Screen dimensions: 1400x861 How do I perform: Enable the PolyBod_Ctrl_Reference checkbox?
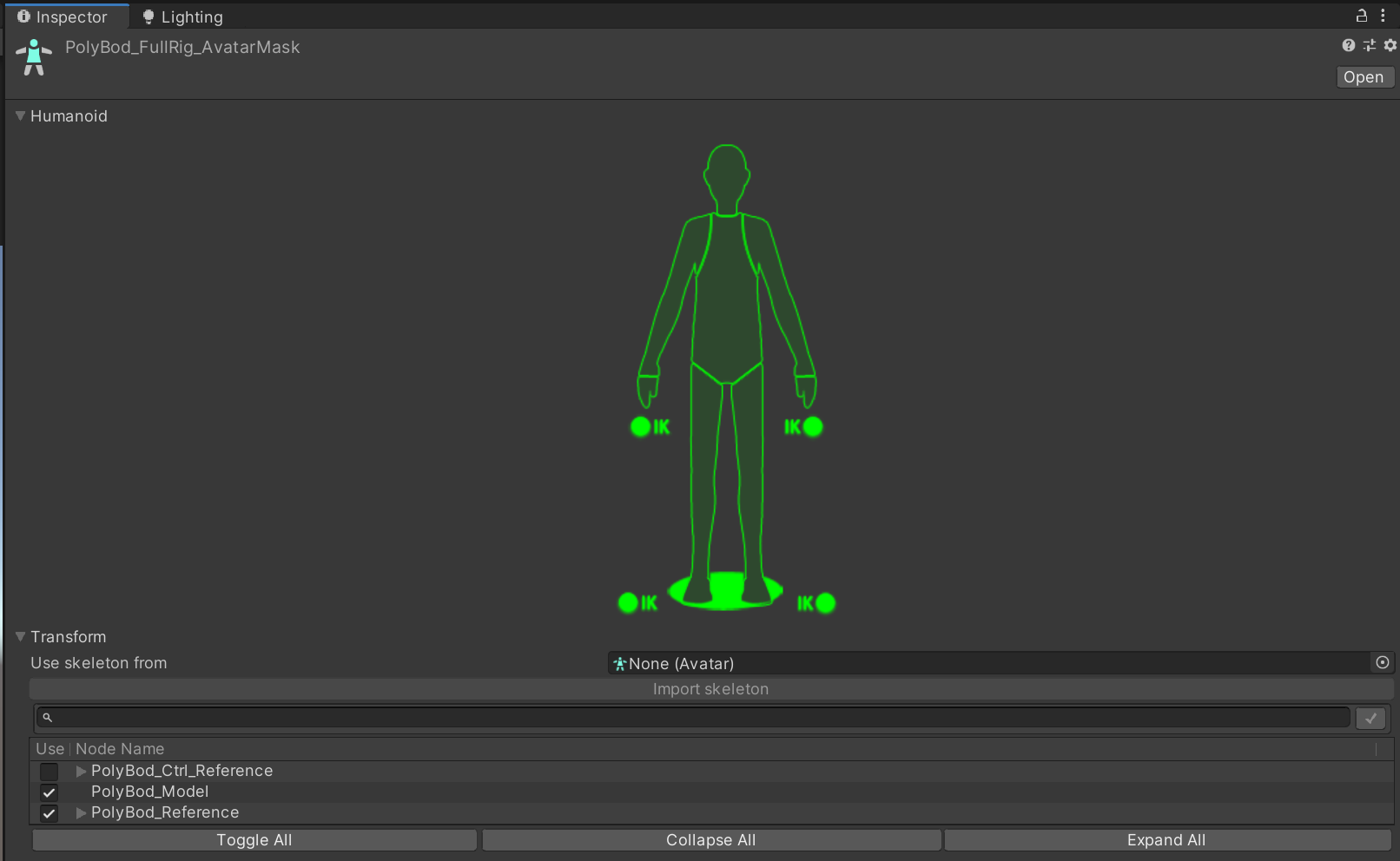50,772
